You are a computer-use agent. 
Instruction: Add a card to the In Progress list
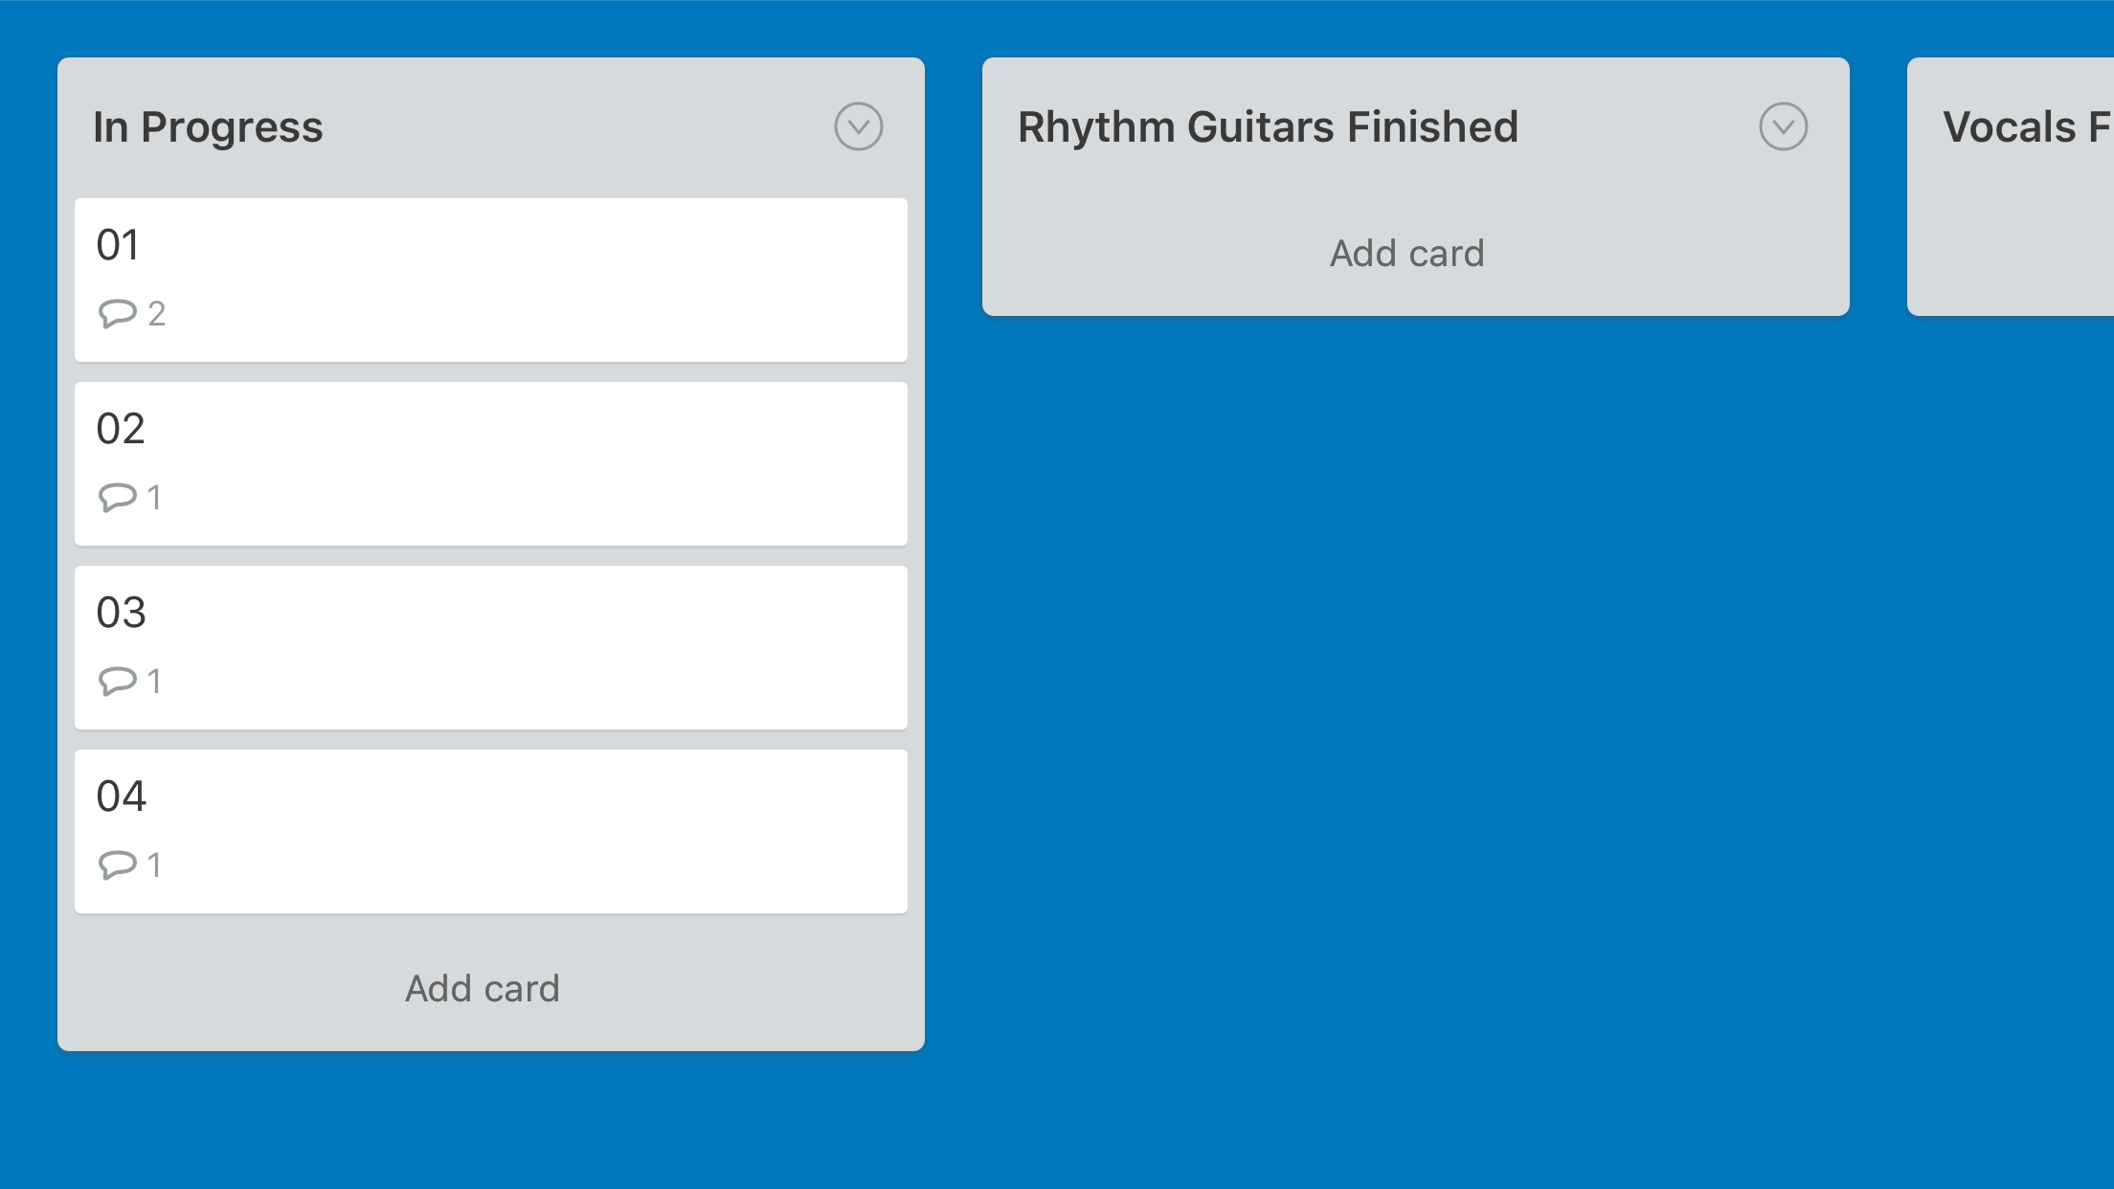click(483, 988)
